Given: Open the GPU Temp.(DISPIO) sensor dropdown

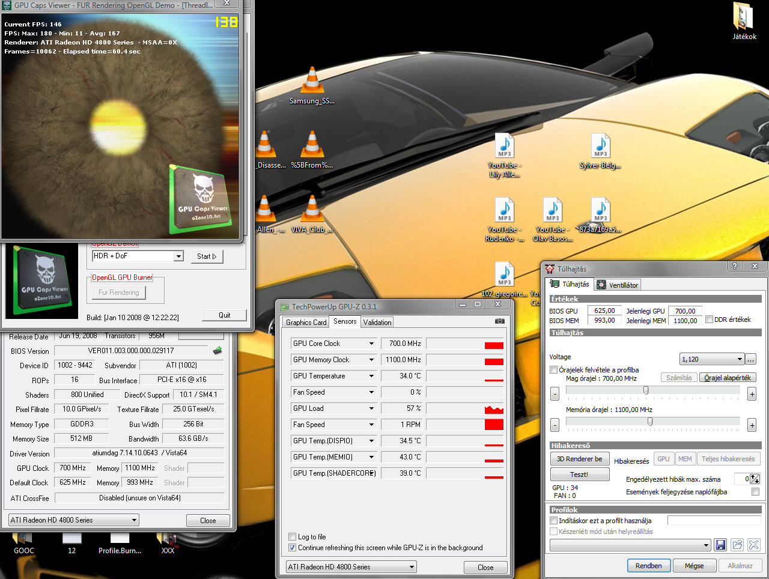Looking at the screenshot, I should point(371,441).
